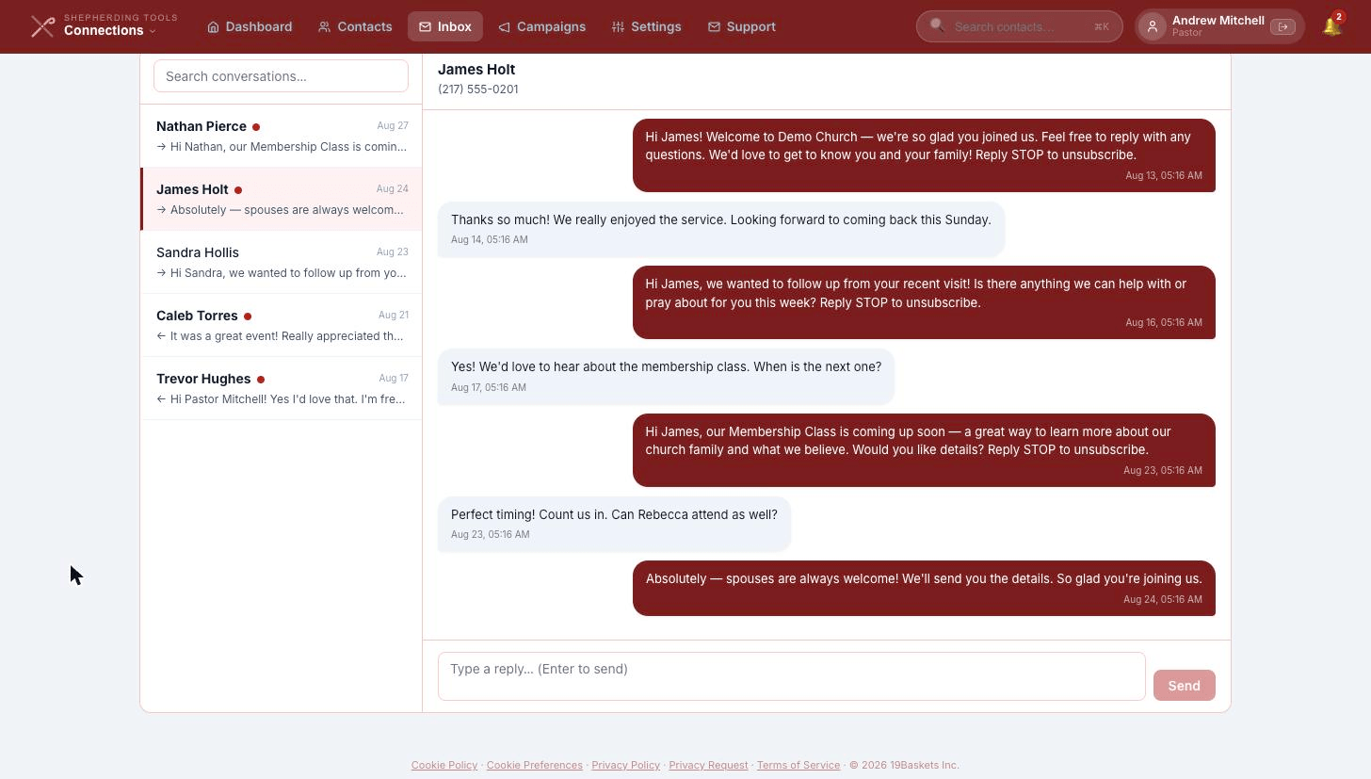Open the Connections app switcher dropdown
The height and width of the screenshot is (779, 1371).
109,31
